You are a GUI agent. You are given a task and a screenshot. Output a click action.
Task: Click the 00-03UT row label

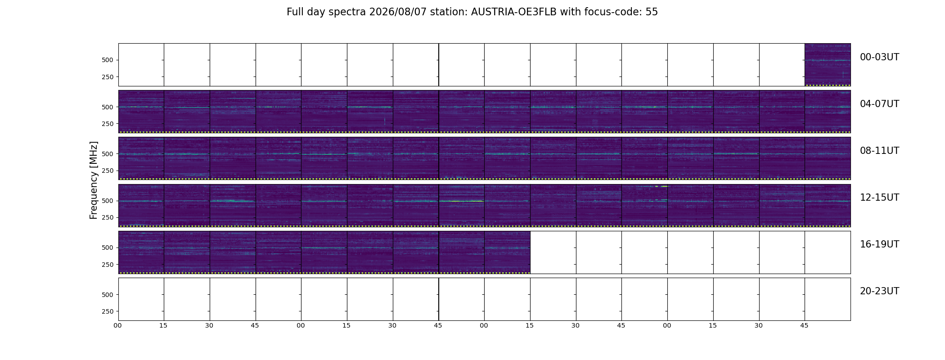879,57
